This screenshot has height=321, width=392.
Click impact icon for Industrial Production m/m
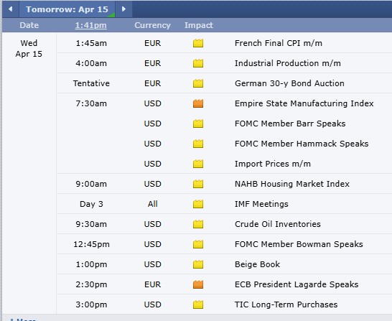coord(198,63)
